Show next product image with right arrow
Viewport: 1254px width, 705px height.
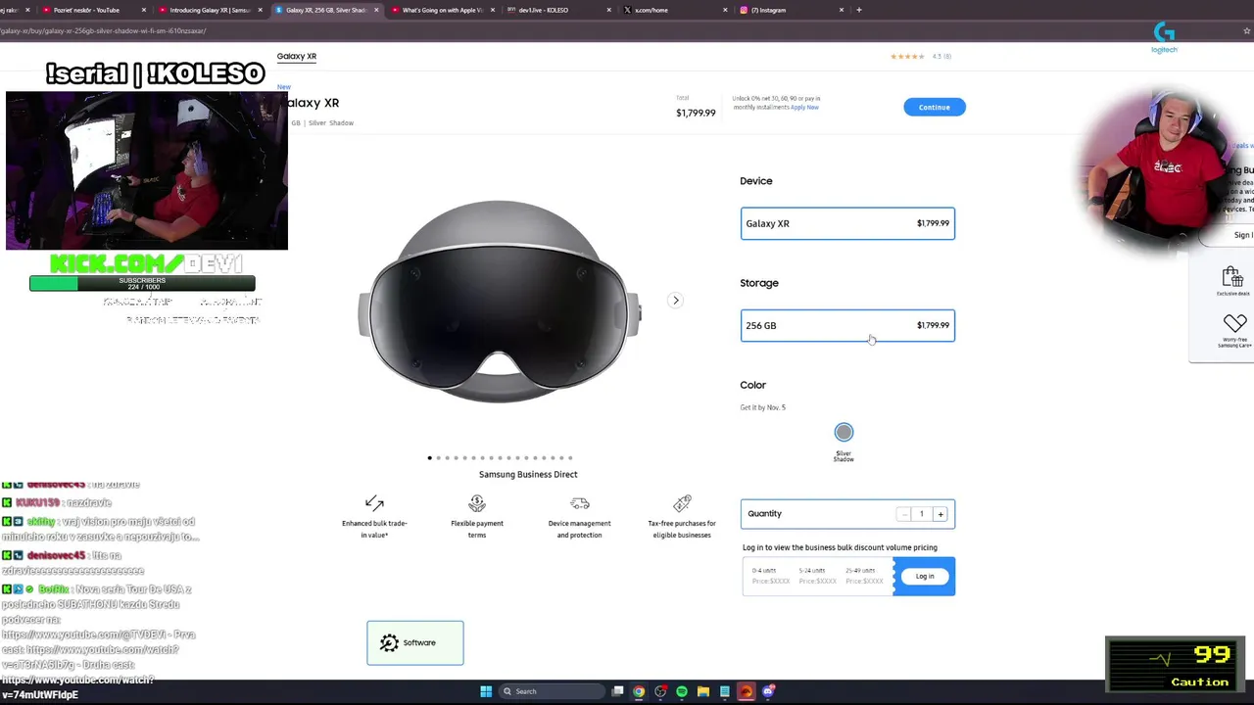675,301
